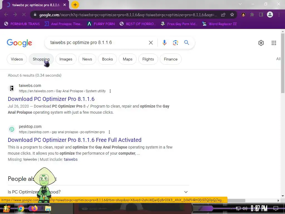285x214 pixels.
Task: Open network settings from the tray icon
Action: [238, 208]
